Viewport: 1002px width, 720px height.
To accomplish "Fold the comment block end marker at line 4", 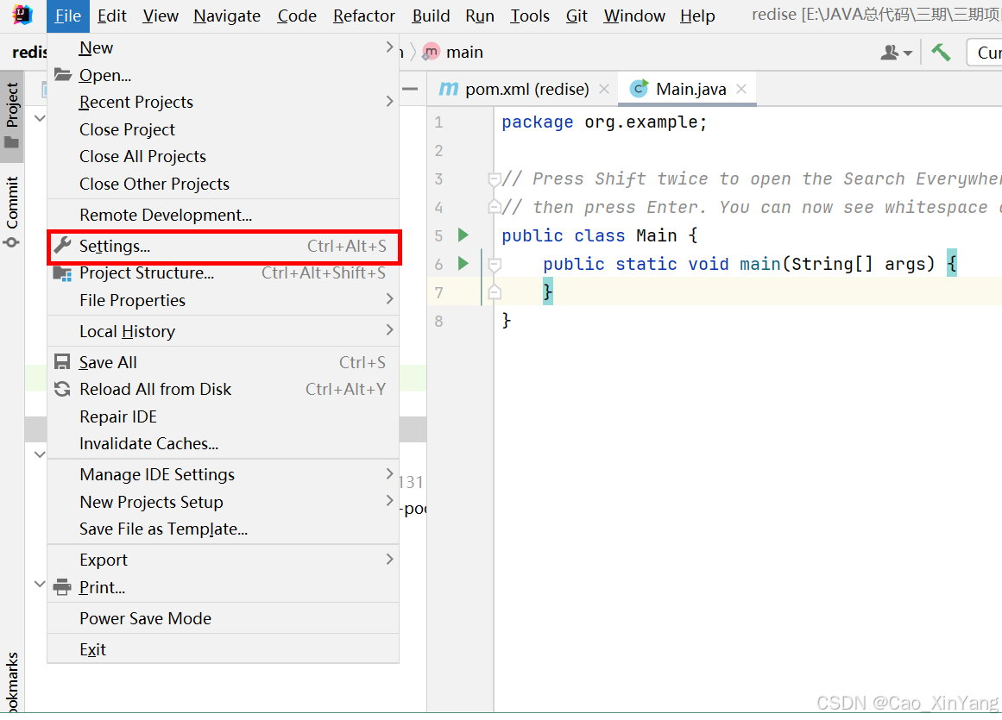I will pyautogui.click(x=494, y=207).
